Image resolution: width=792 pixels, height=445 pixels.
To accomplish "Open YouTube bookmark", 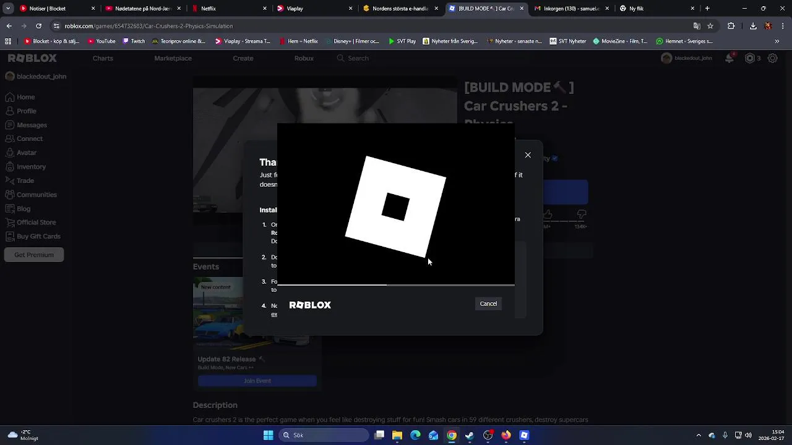I will pyautogui.click(x=101, y=41).
